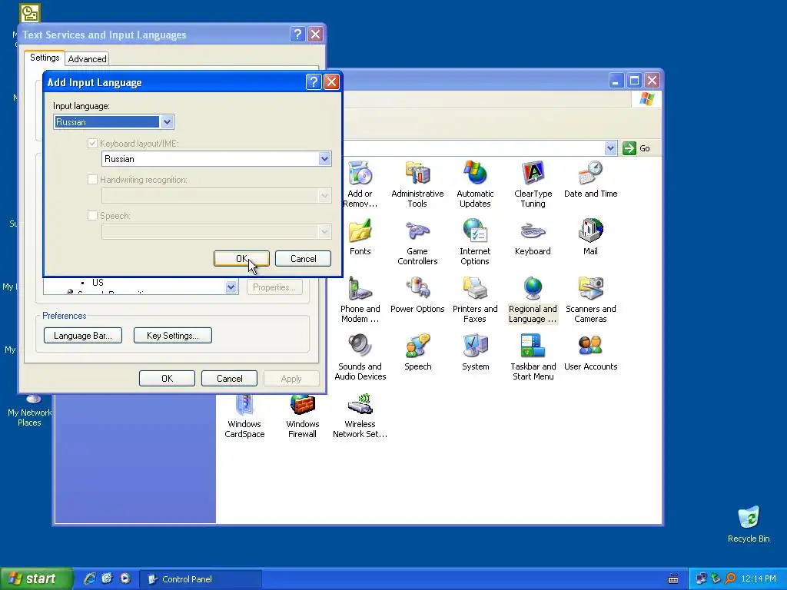Select Regional and Language Options icon

[x=533, y=300]
